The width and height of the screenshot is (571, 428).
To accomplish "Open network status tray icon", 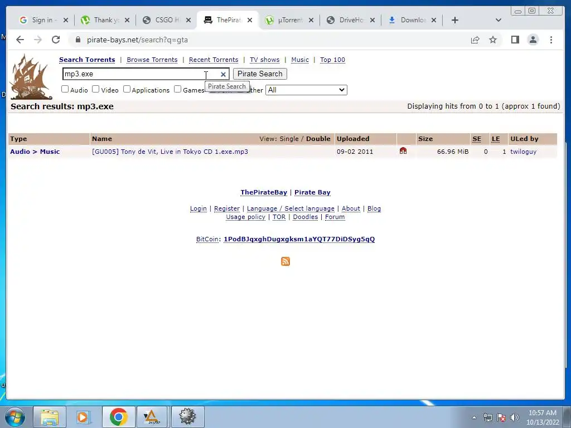I will tap(487, 417).
